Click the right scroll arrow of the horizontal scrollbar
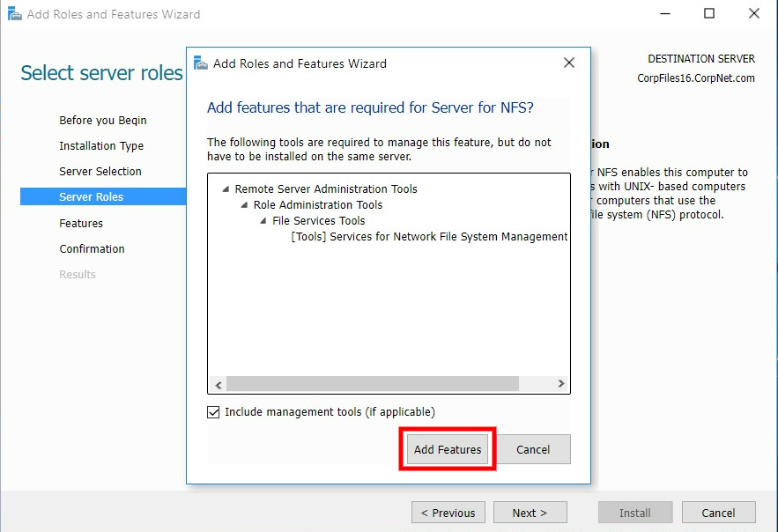This screenshot has height=532, width=778. [x=560, y=383]
